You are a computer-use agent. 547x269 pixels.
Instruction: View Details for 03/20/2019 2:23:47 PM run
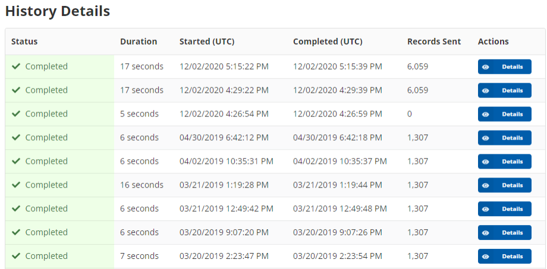pos(504,257)
